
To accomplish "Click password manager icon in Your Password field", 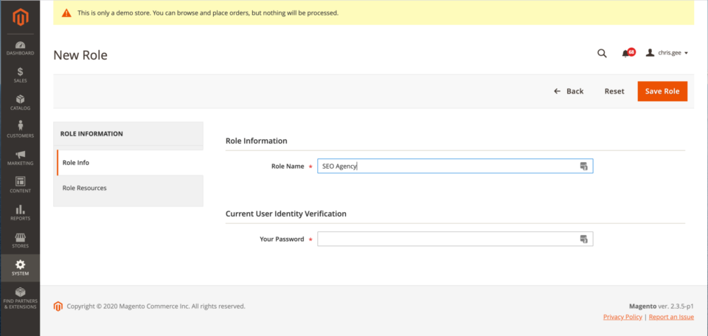I will pyautogui.click(x=583, y=239).
